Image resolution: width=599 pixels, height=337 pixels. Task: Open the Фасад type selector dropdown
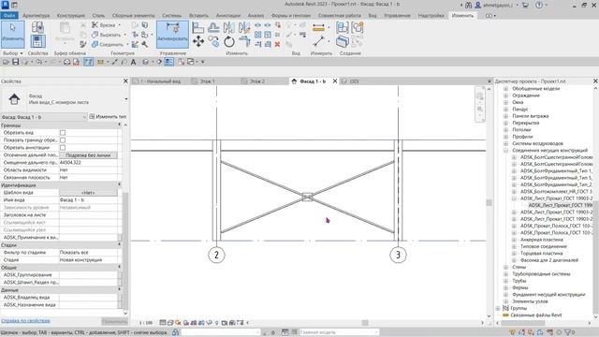click(125, 99)
